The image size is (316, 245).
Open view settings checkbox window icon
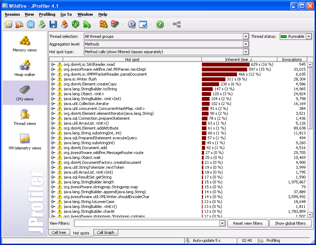tap(143, 24)
